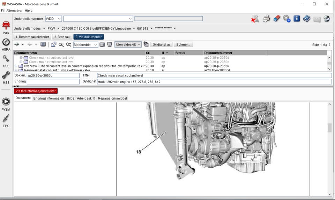Image resolution: width=335 pixels, height=200 pixels.
Task: Click the support person mail icon
Action: tap(327, 19)
